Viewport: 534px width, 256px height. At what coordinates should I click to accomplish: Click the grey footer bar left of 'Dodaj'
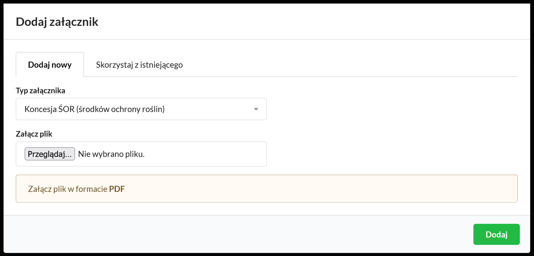point(228,234)
